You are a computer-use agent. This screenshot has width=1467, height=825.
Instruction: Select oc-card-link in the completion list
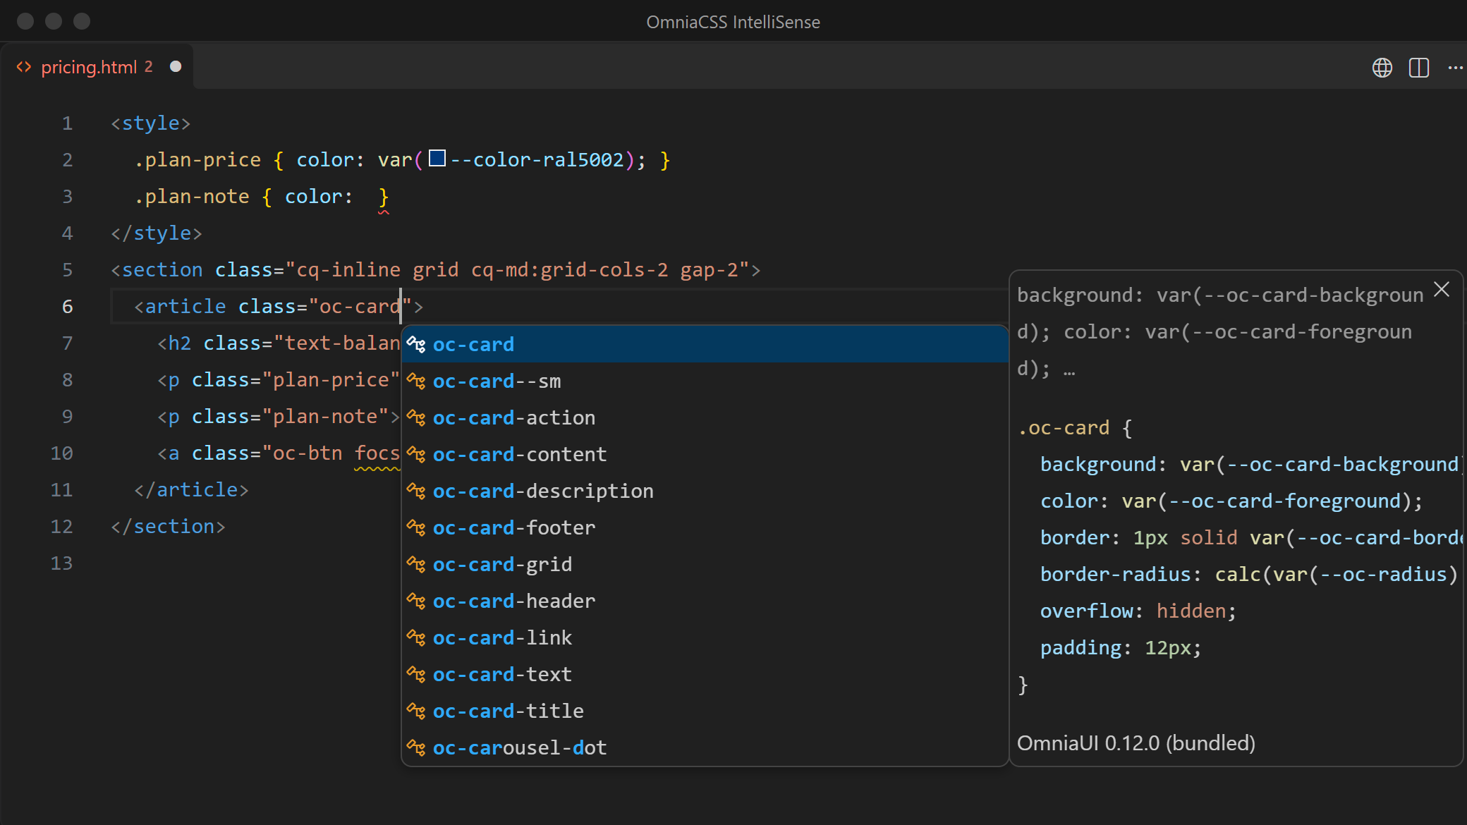pyautogui.click(x=705, y=637)
